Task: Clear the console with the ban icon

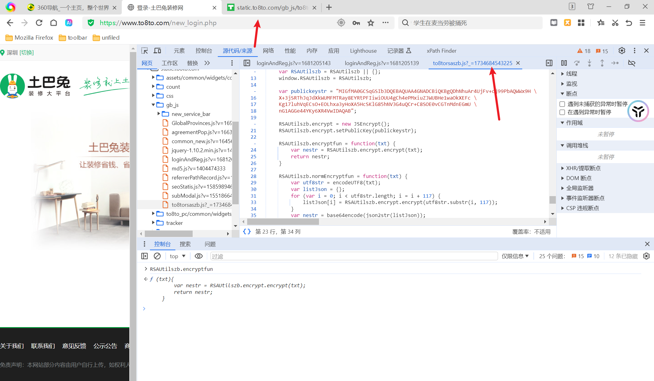Action: tap(157, 256)
